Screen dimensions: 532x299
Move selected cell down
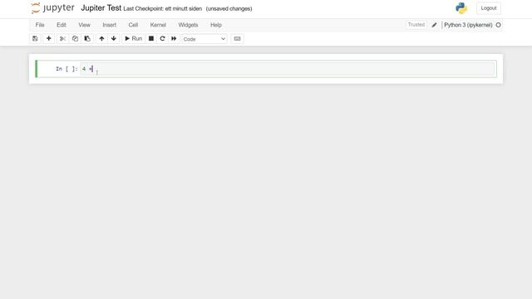click(114, 39)
